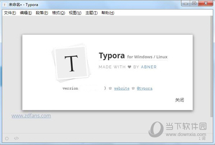Open the www.zdfans.com link
The height and width of the screenshot is (145, 215).
[x=31, y=116]
